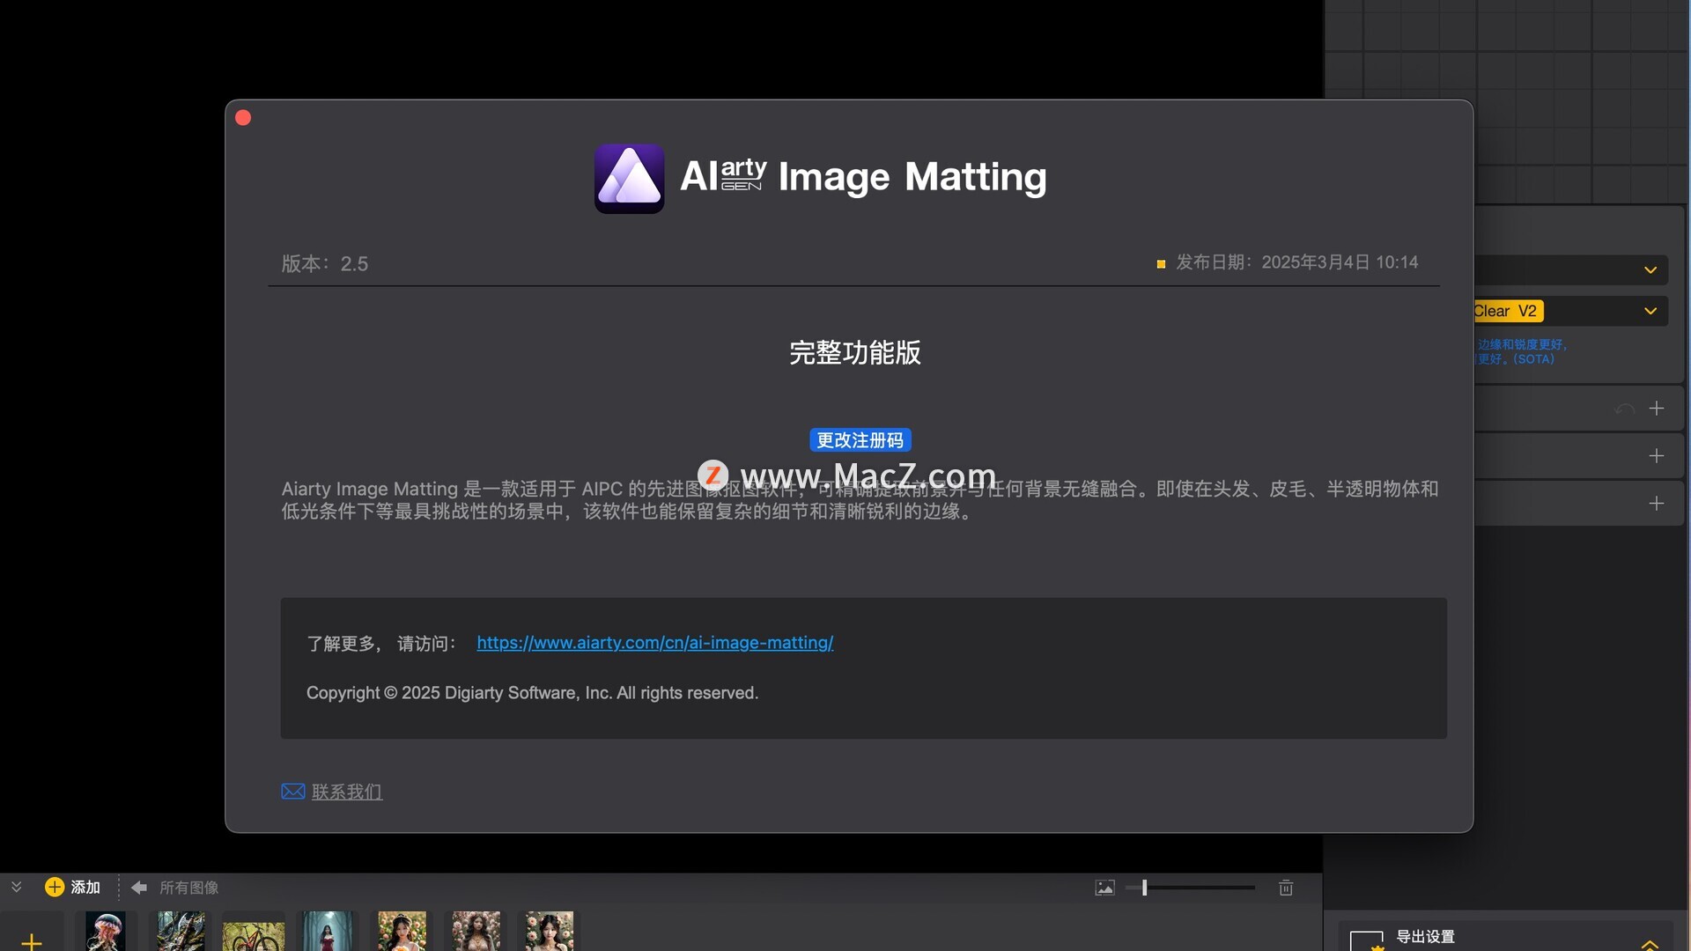The image size is (1691, 951).
Task: Select the jellyfish thumbnail
Action: [x=106, y=932]
